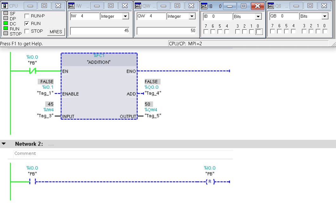The width and height of the screenshot is (336, 205).
Task: Toggle bit 3 in the IB window
Action: 237,32
